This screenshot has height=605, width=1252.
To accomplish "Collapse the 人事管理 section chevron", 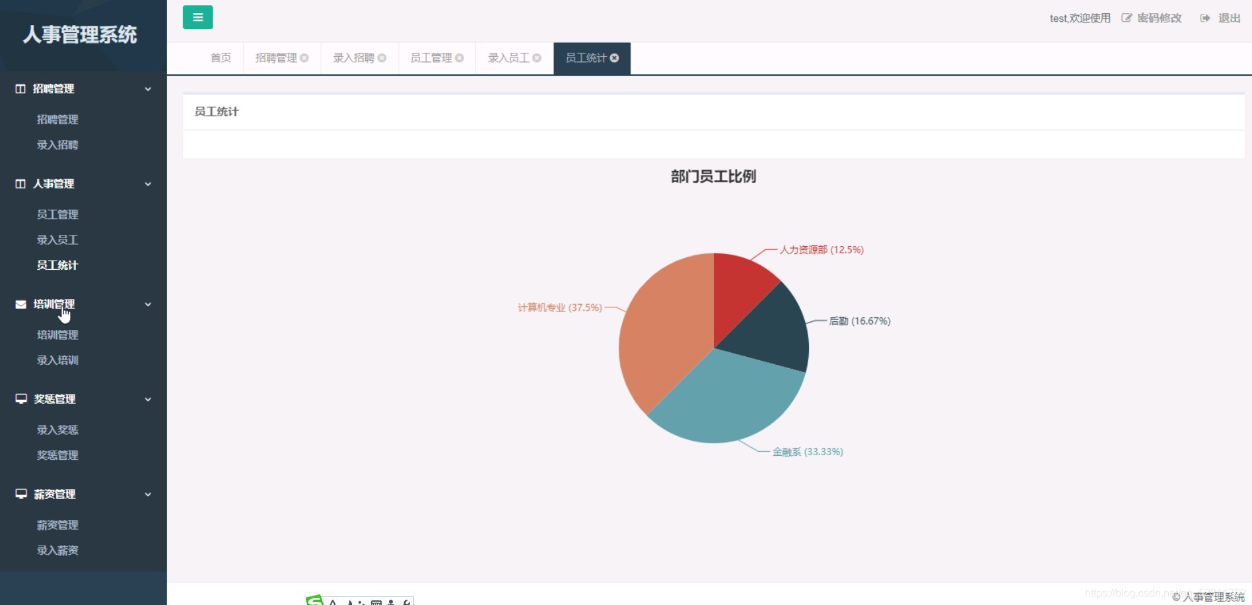I will [147, 184].
